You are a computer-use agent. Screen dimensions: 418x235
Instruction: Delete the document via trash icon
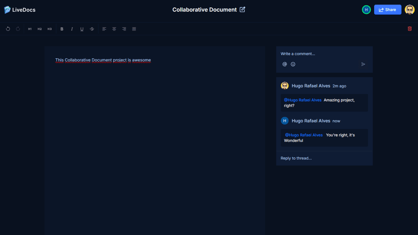pyautogui.click(x=409, y=29)
